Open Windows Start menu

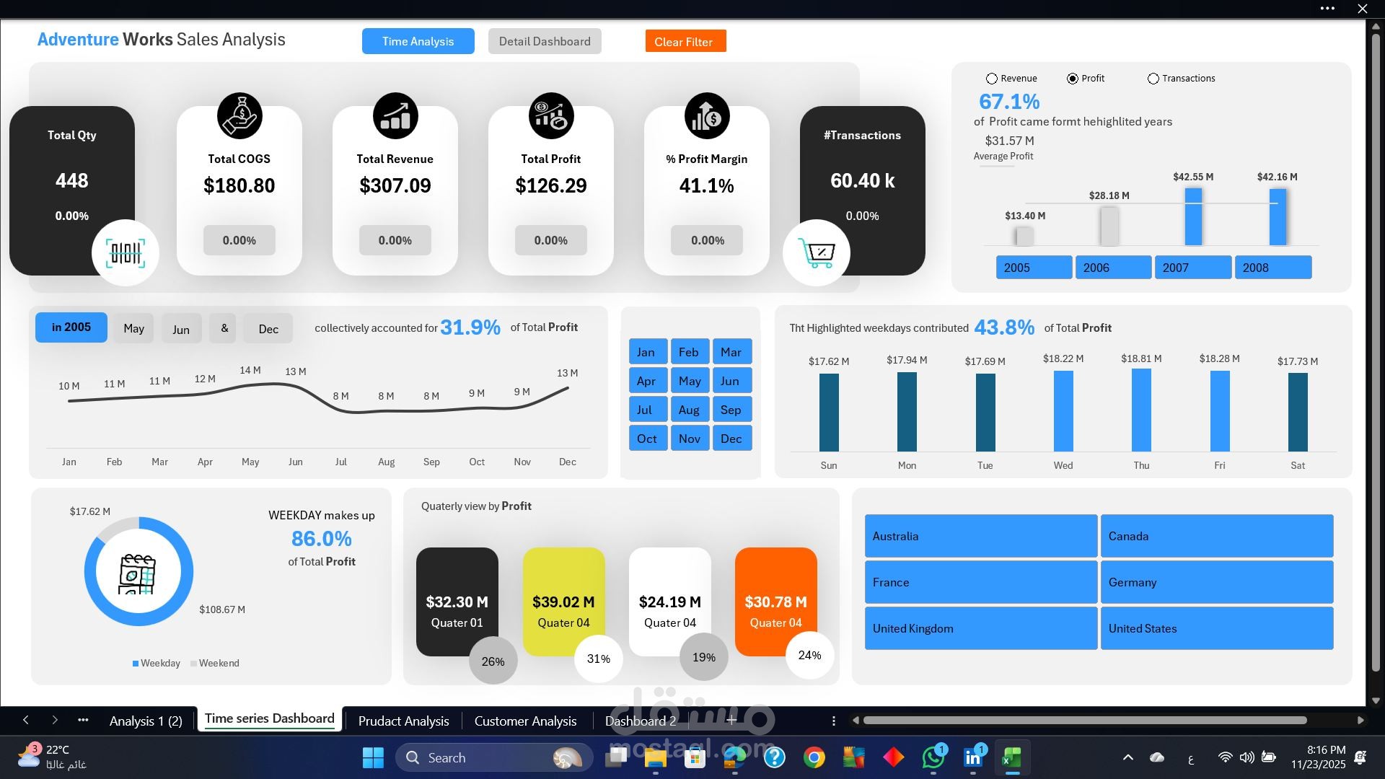pyautogui.click(x=373, y=758)
